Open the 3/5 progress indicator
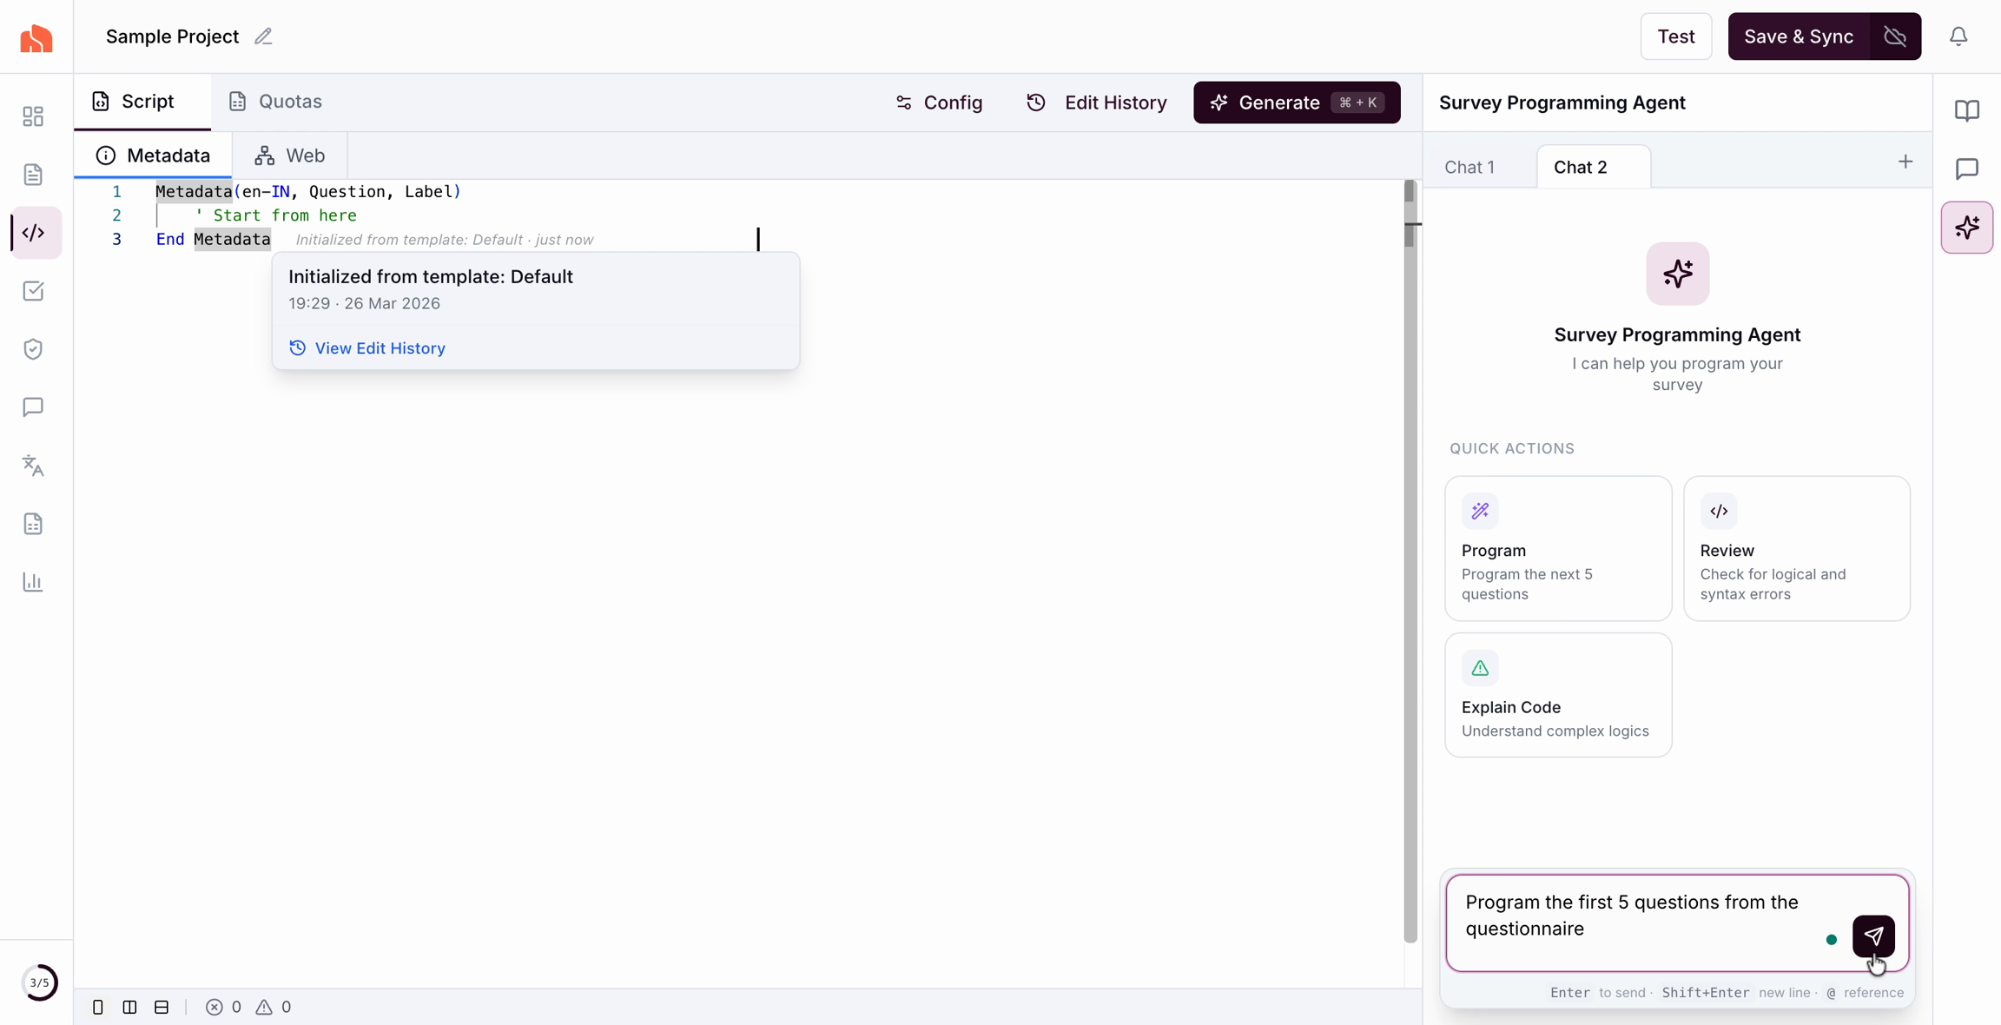This screenshot has width=2001, height=1025. pos(39,982)
